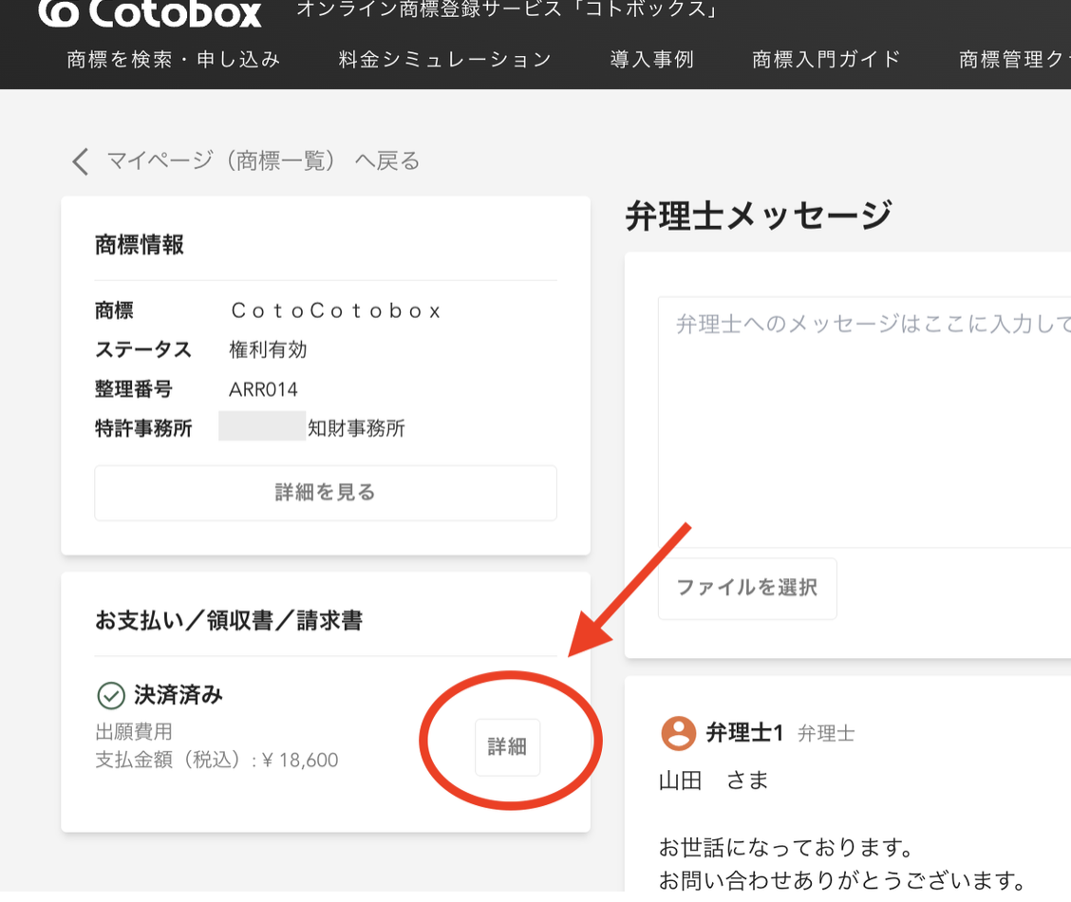Open 商標入門ガイド menu item

[x=826, y=60]
